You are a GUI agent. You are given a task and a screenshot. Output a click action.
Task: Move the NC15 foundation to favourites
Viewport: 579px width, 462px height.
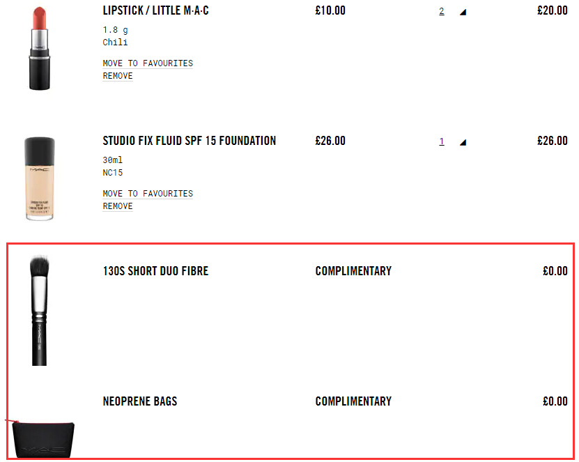point(148,194)
